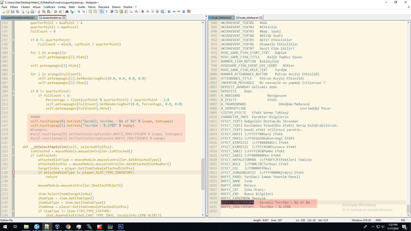Viewport: 411px width, 231px height.
Task: Cut selection using the scissors icon
Action: pos(39,12)
